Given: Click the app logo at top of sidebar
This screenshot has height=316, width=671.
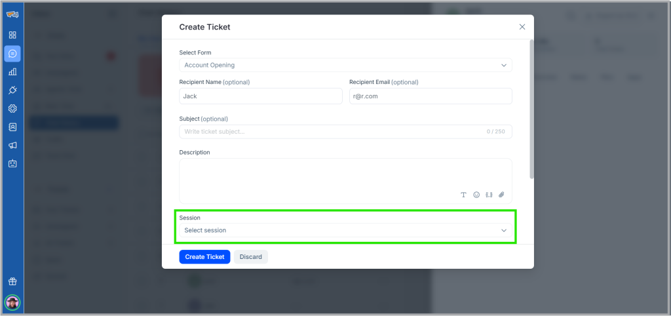Looking at the screenshot, I should 12,14.
